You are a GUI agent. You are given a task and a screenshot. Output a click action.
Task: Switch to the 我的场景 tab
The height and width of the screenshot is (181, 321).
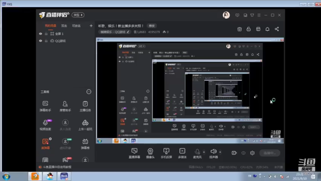pos(51,26)
